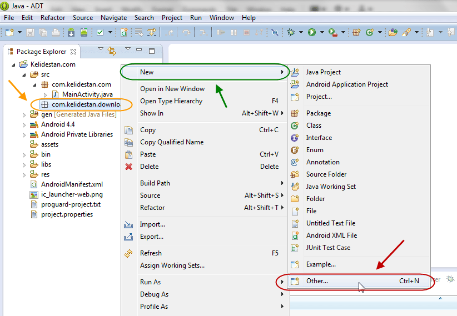The height and width of the screenshot is (316, 457).
Task: Click Import... in the context menu
Action: (204, 224)
